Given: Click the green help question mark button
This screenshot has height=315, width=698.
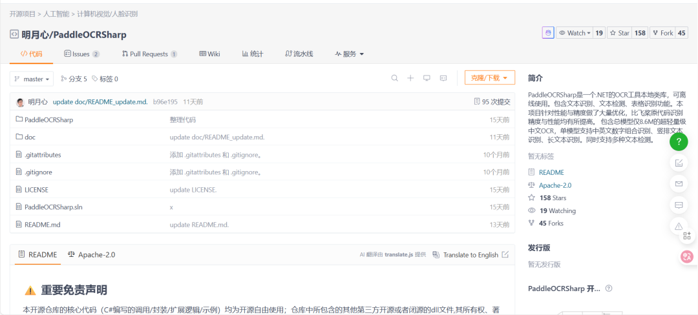Looking at the screenshot, I should [x=679, y=141].
